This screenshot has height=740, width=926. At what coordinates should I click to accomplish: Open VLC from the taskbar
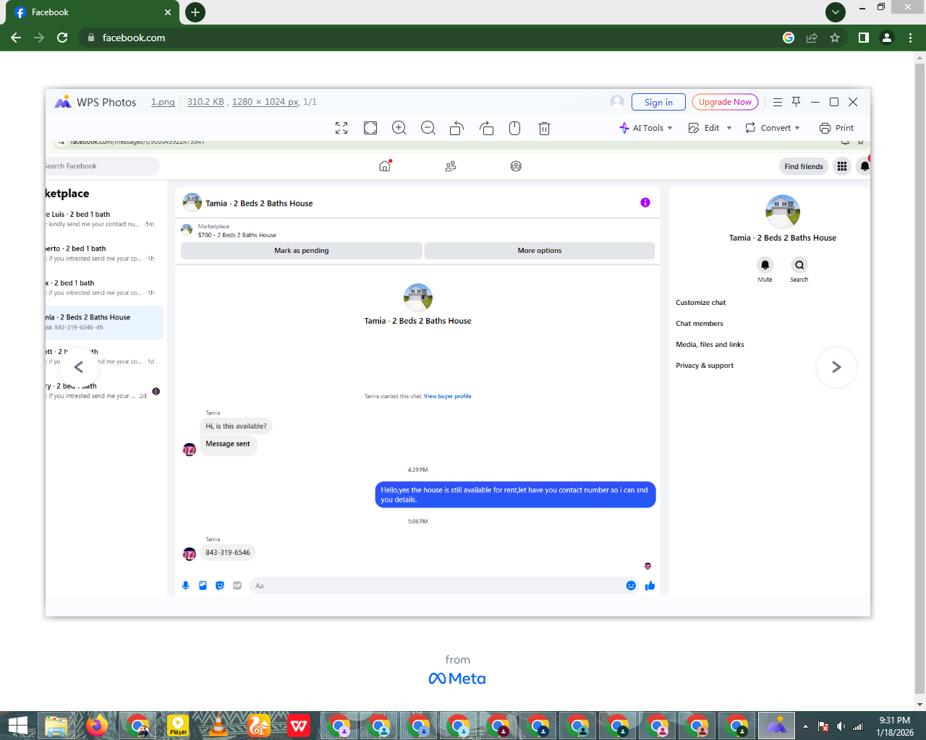click(217, 726)
